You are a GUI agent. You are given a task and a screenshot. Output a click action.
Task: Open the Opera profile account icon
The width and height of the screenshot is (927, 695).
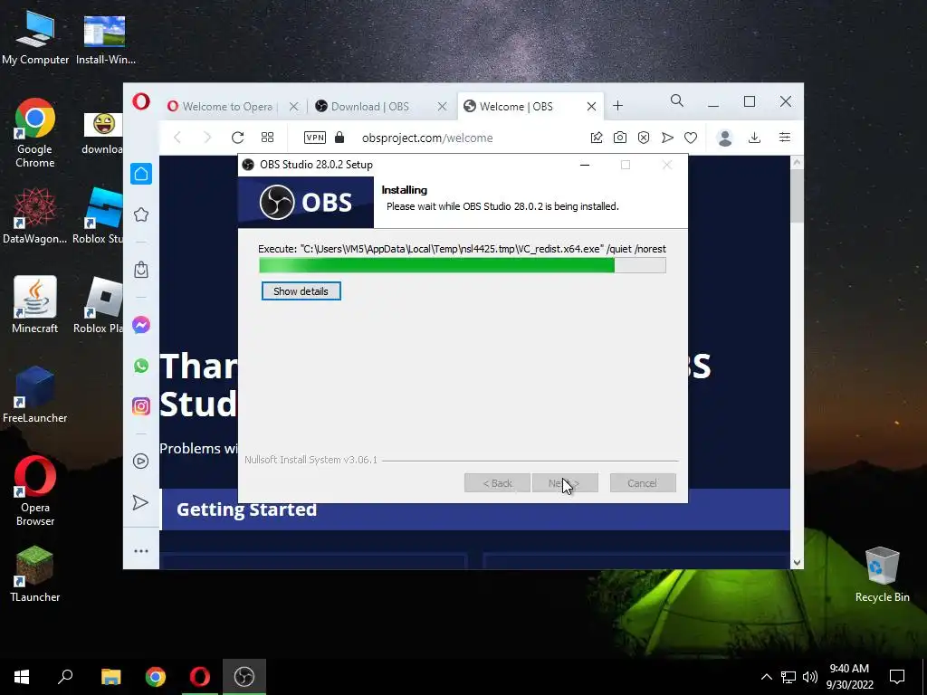[x=725, y=138]
